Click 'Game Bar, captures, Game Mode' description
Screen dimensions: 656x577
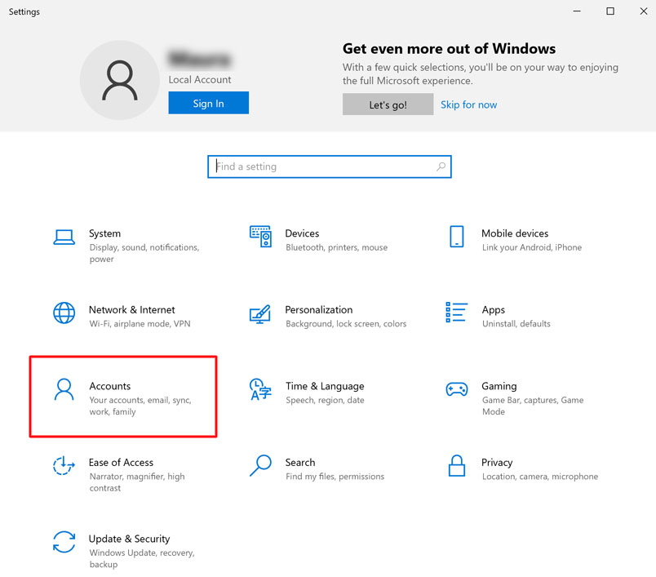coord(533,406)
